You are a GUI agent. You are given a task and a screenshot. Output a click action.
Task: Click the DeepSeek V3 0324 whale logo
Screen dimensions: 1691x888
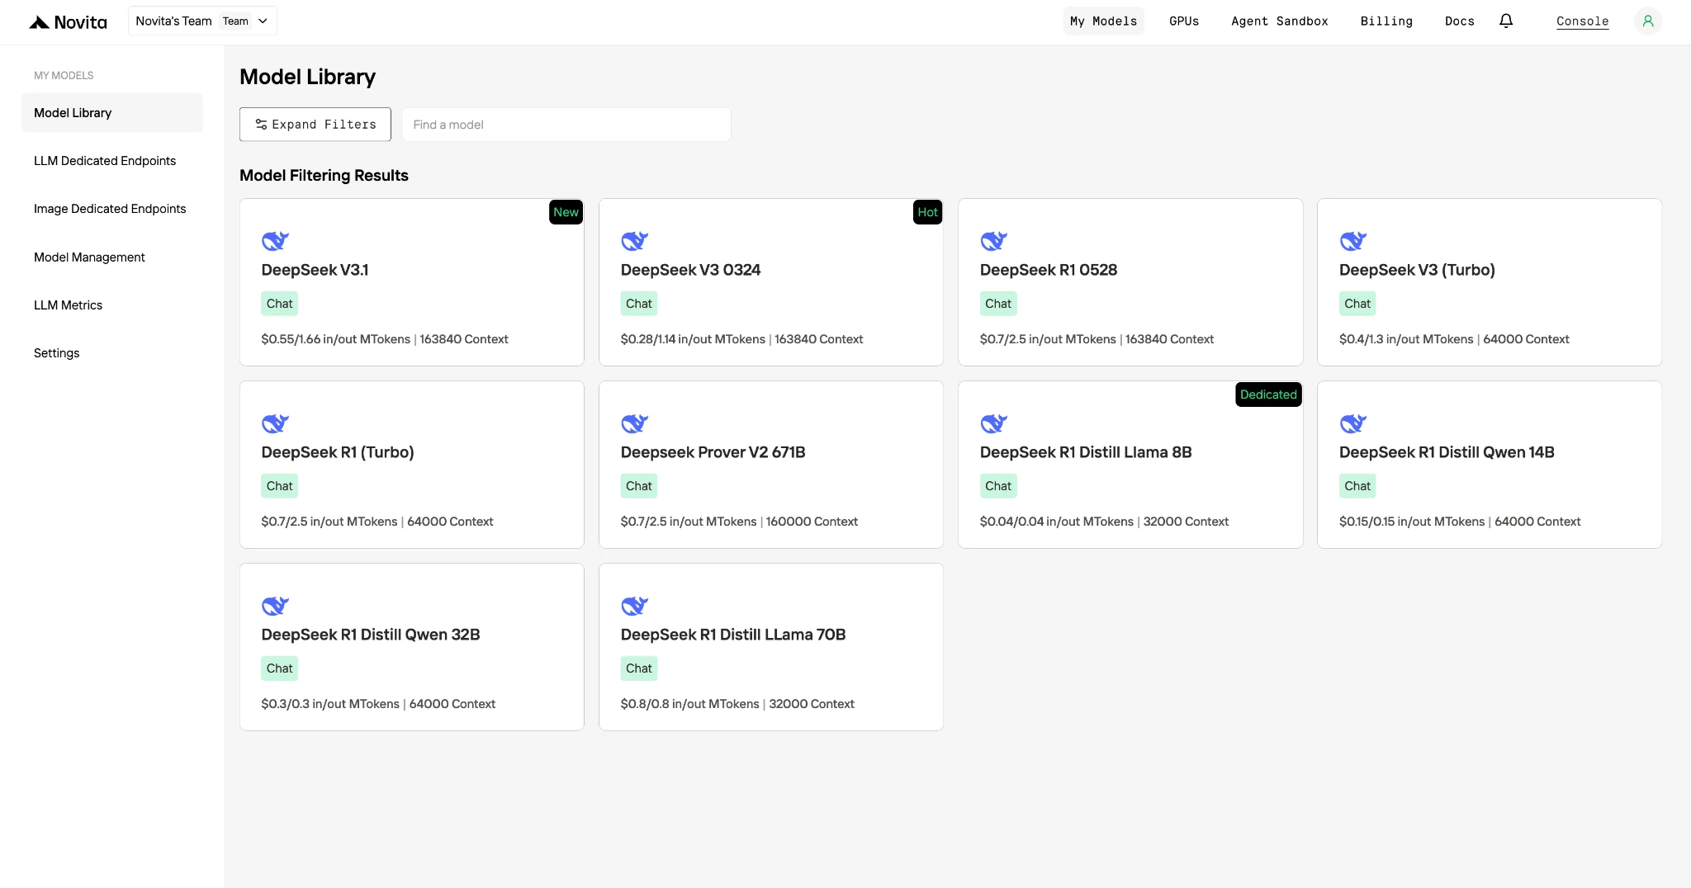point(634,240)
